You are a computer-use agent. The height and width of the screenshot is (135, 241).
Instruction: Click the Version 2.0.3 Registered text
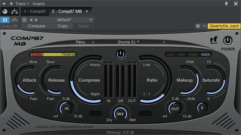point(64,127)
